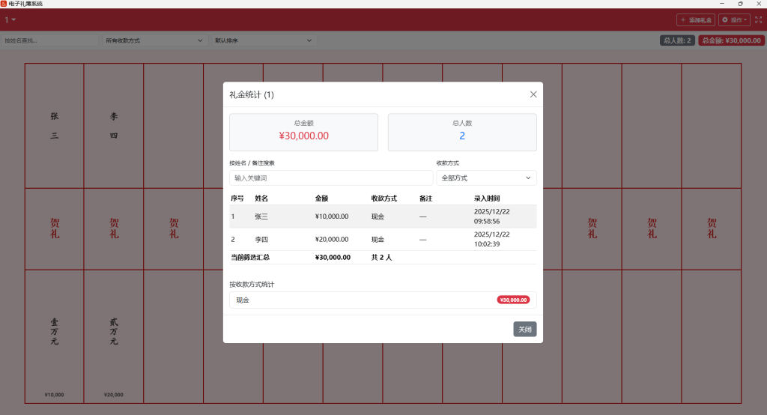The image size is (767, 415).
Task: Click the 姓名 column header
Action: 261,199
